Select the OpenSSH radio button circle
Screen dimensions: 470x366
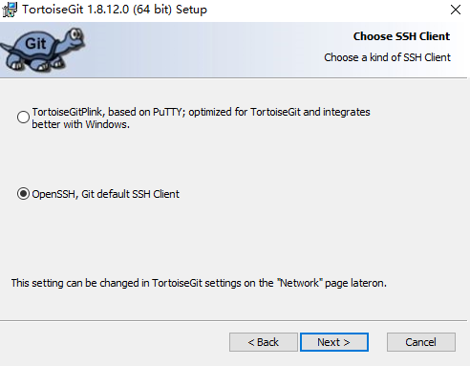(x=23, y=194)
